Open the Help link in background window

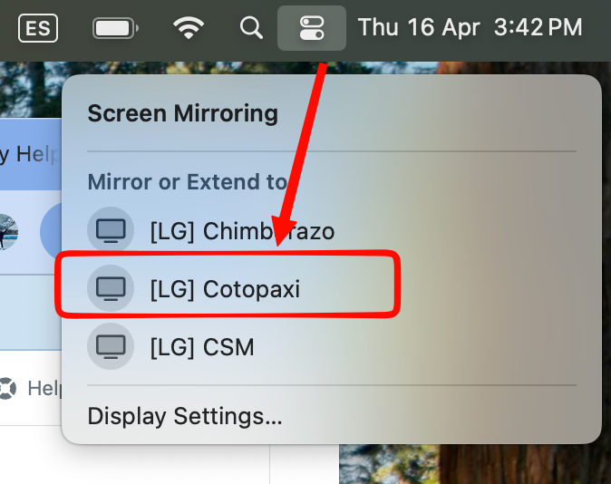tap(44, 388)
